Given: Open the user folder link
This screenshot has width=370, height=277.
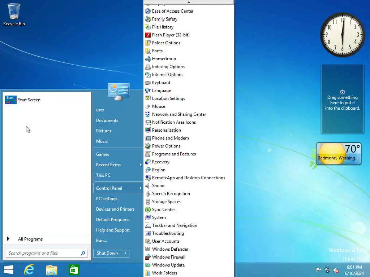Looking at the screenshot, I should coord(100,110).
